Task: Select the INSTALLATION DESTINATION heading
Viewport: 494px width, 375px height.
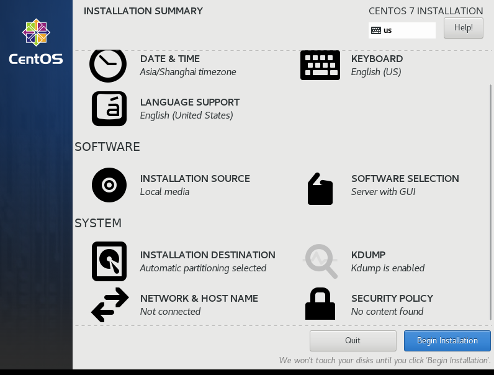Action: [208, 255]
